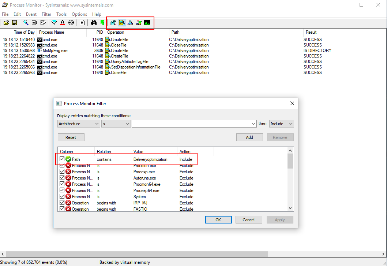
Task: Click the Process Monitor Filter dialog icon
Action: 59,103
